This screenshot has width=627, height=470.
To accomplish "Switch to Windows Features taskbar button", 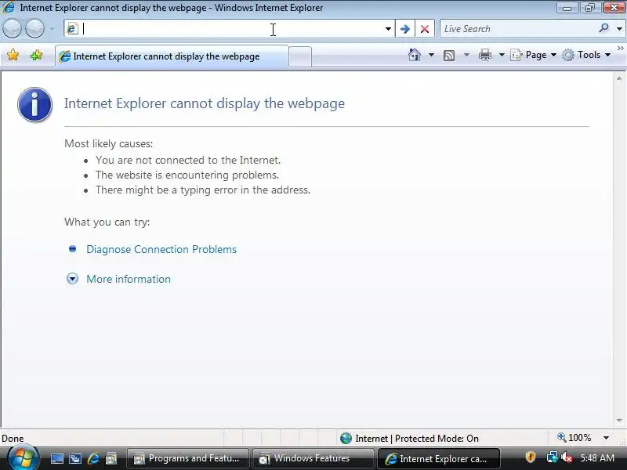I will 313,458.
